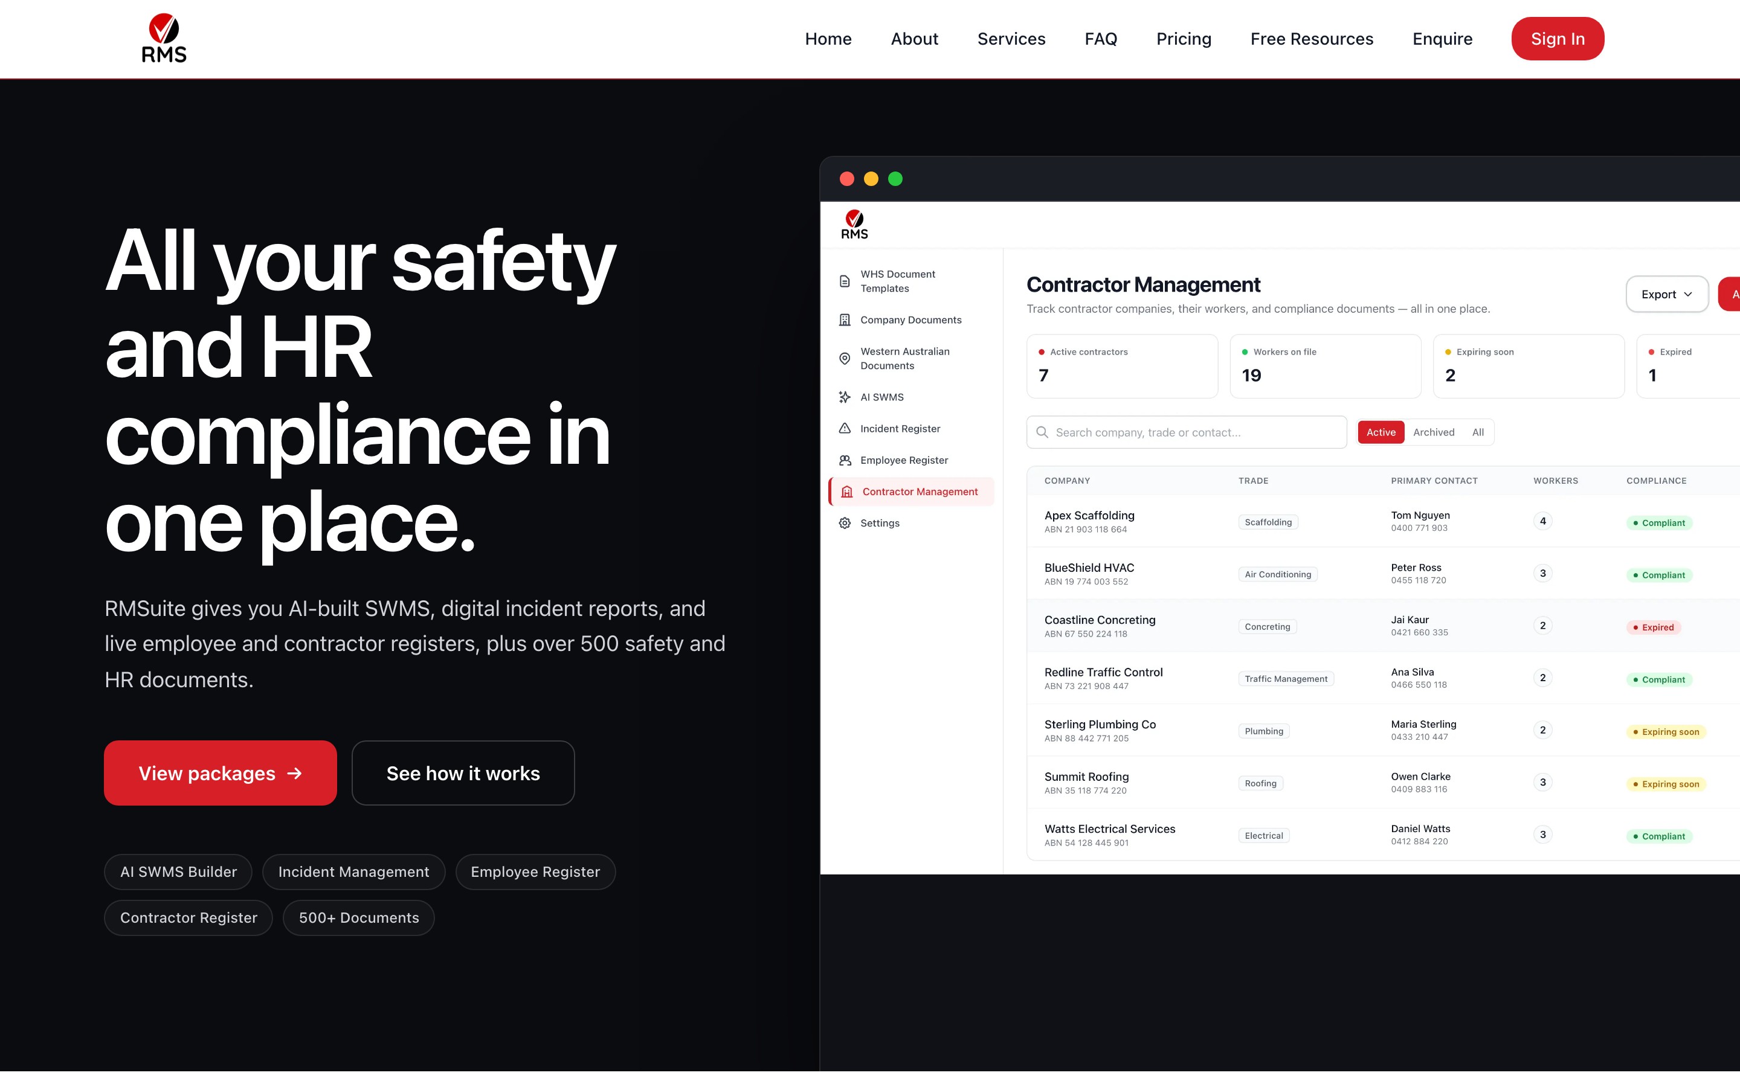Click the Sign In button
The height and width of the screenshot is (1087, 1740).
click(1558, 39)
